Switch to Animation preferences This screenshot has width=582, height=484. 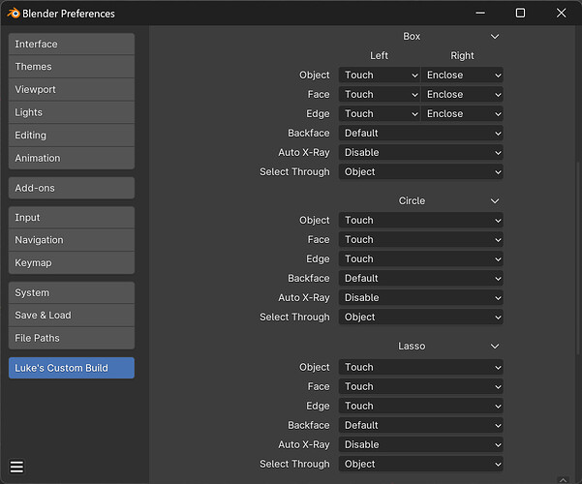click(72, 158)
